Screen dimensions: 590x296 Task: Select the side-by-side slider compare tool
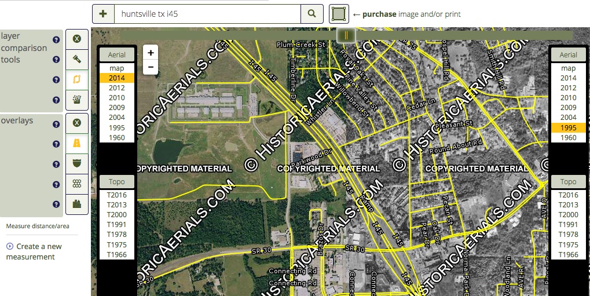77,79
